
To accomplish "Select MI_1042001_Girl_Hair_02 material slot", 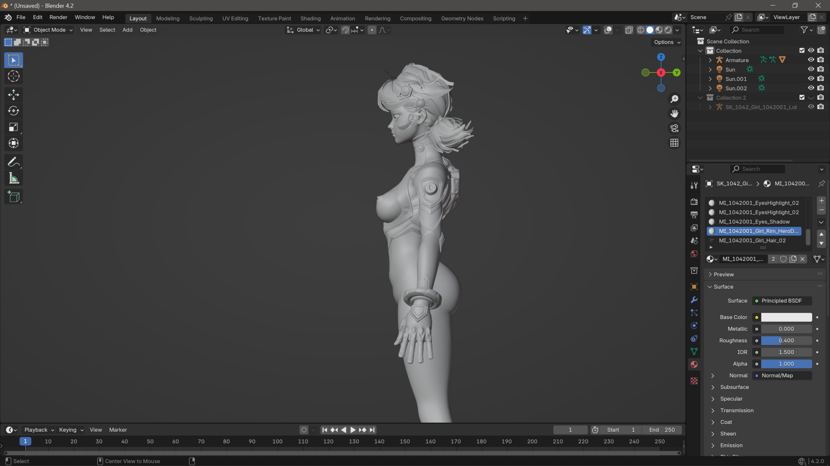I will [x=754, y=241].
